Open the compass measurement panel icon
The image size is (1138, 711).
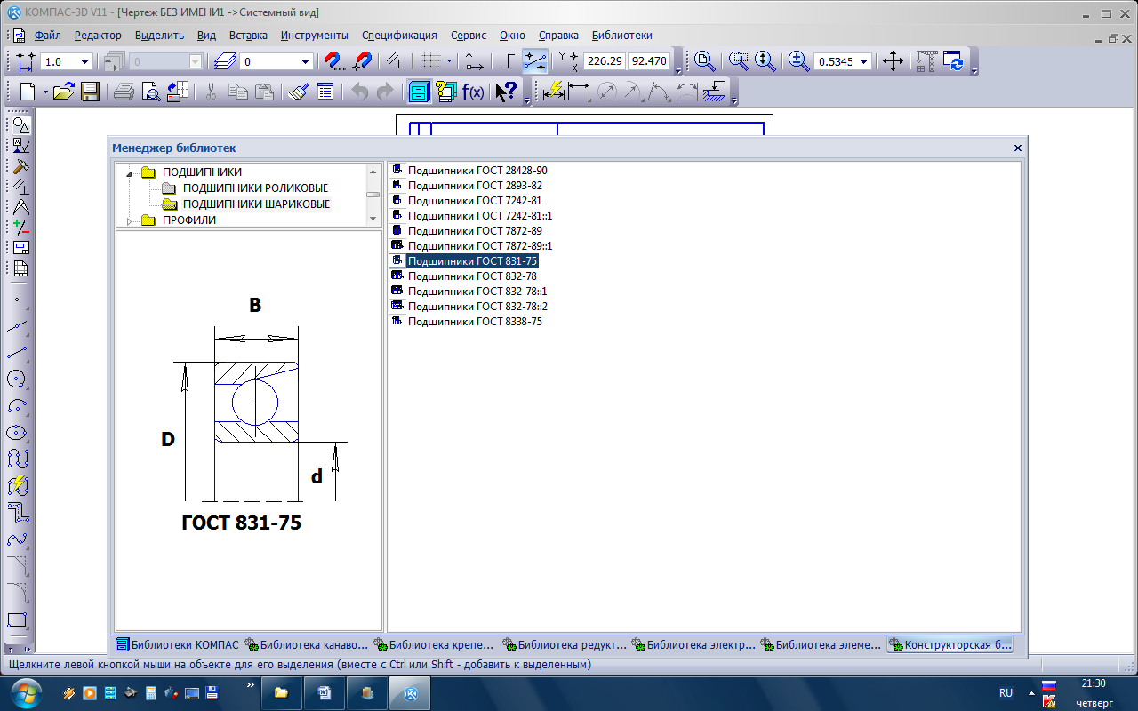coord(20,207)
